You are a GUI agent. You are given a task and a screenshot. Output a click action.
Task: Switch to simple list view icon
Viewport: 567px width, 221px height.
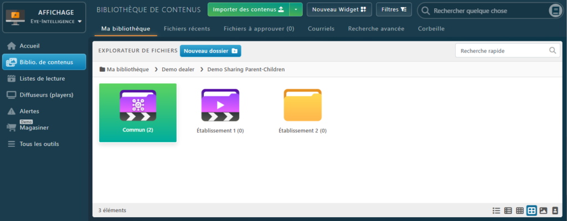pyautogui.click(x=496, y=211)
